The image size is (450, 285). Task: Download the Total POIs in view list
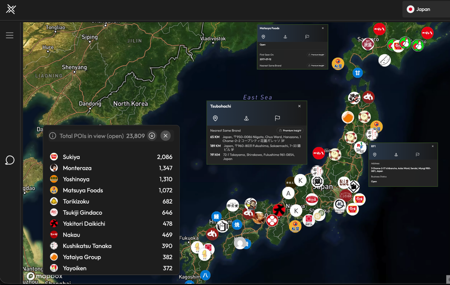(x=152, y=136)
